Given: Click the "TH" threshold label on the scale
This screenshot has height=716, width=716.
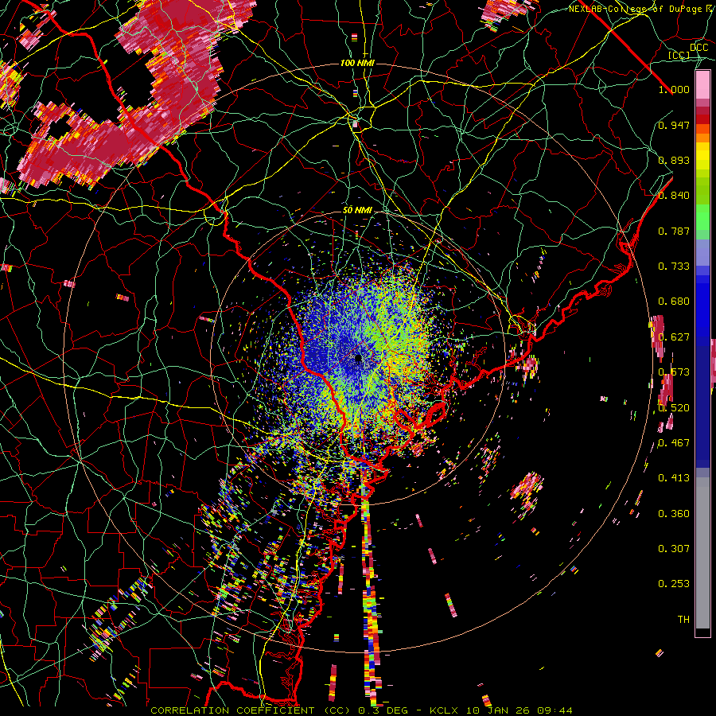Looking at the screenshot, I should tap(683, 620).
